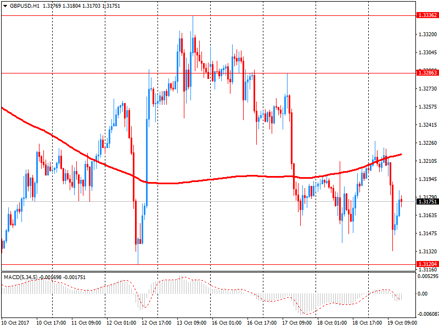Click the 16 Oct 17:00 time axis label
This screenshot has height=329, width=439.
coord(262,323)
